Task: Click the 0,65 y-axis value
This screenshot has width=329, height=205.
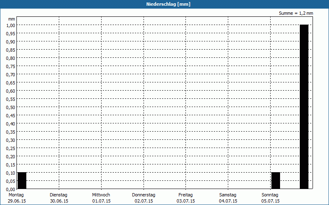Action: (11, 83)
